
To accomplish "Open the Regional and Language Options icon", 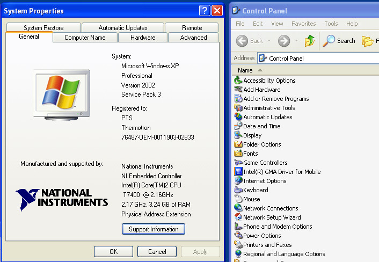I will point(238,254).
